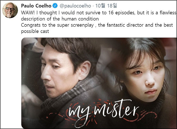Click the 'possible cast' final line
This screenshot has height=129, width=177.
(35, 31)
